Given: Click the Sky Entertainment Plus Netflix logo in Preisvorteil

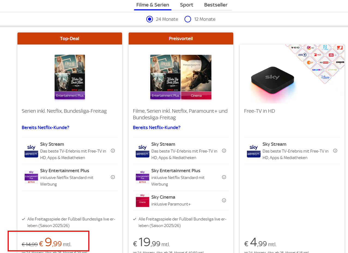Looking at the screenshot, I should coord(143,177).
